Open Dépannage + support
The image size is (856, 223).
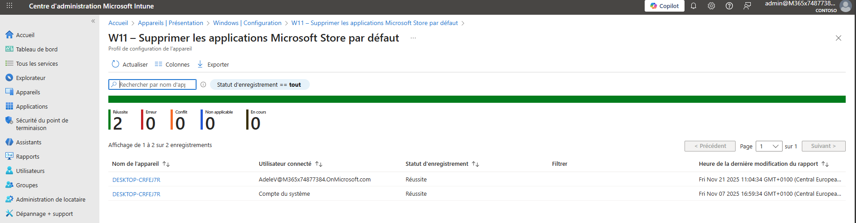[44, 214]
